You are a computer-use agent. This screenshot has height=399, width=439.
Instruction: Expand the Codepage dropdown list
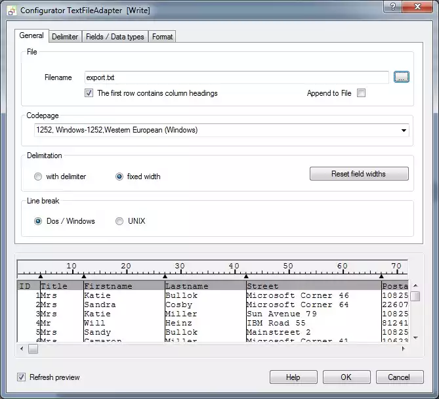[404, 130]
